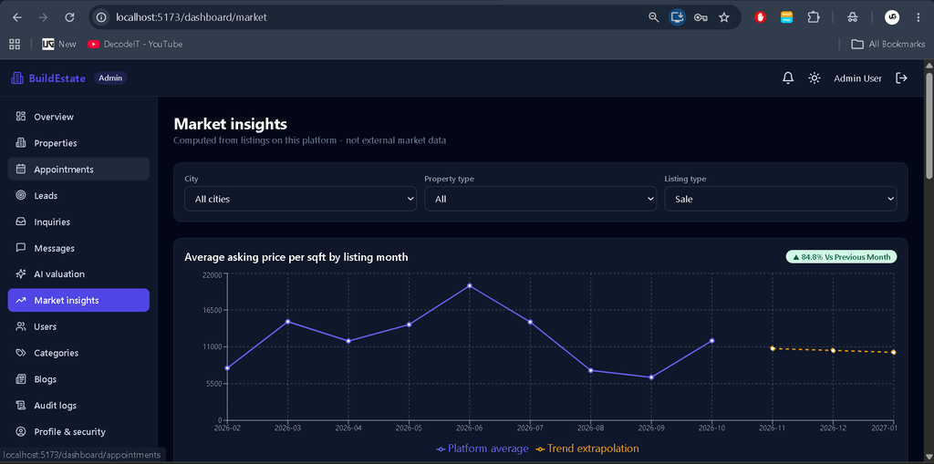The height and width of the screenshot is (464, 934).
Task: Click the browser address bar URL
Action: click(192, 17)
